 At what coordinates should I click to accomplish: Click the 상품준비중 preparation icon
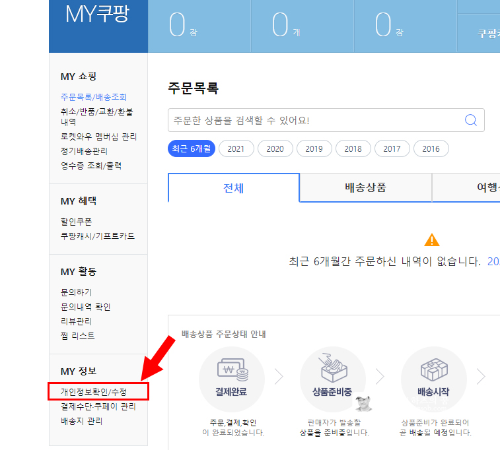tap(333, 368)
